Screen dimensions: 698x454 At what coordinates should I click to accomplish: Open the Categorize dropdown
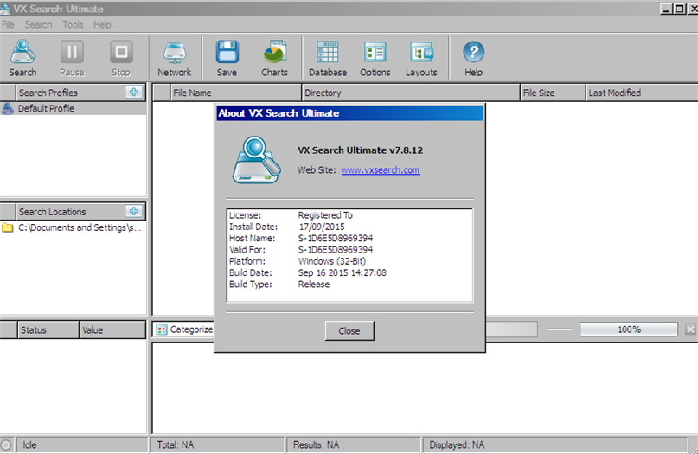click(184, 329)
